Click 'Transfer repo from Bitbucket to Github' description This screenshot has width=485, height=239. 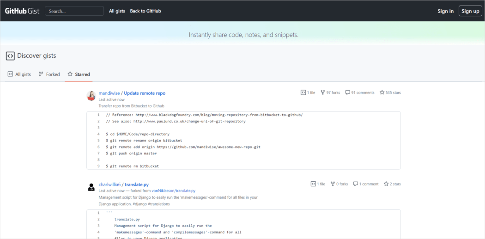pos(131,106)
